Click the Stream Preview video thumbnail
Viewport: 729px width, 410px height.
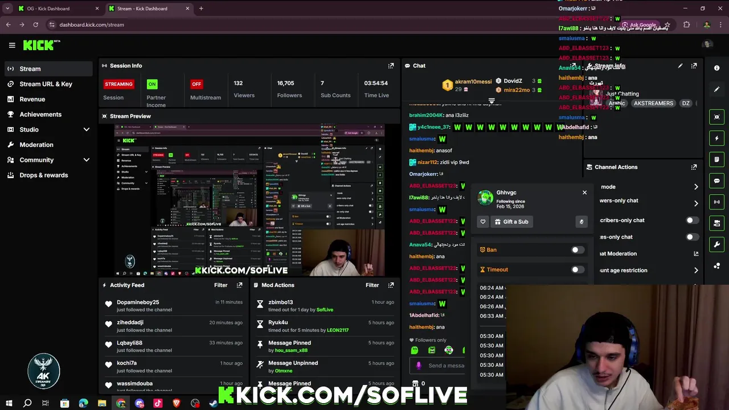pos(249,200)
